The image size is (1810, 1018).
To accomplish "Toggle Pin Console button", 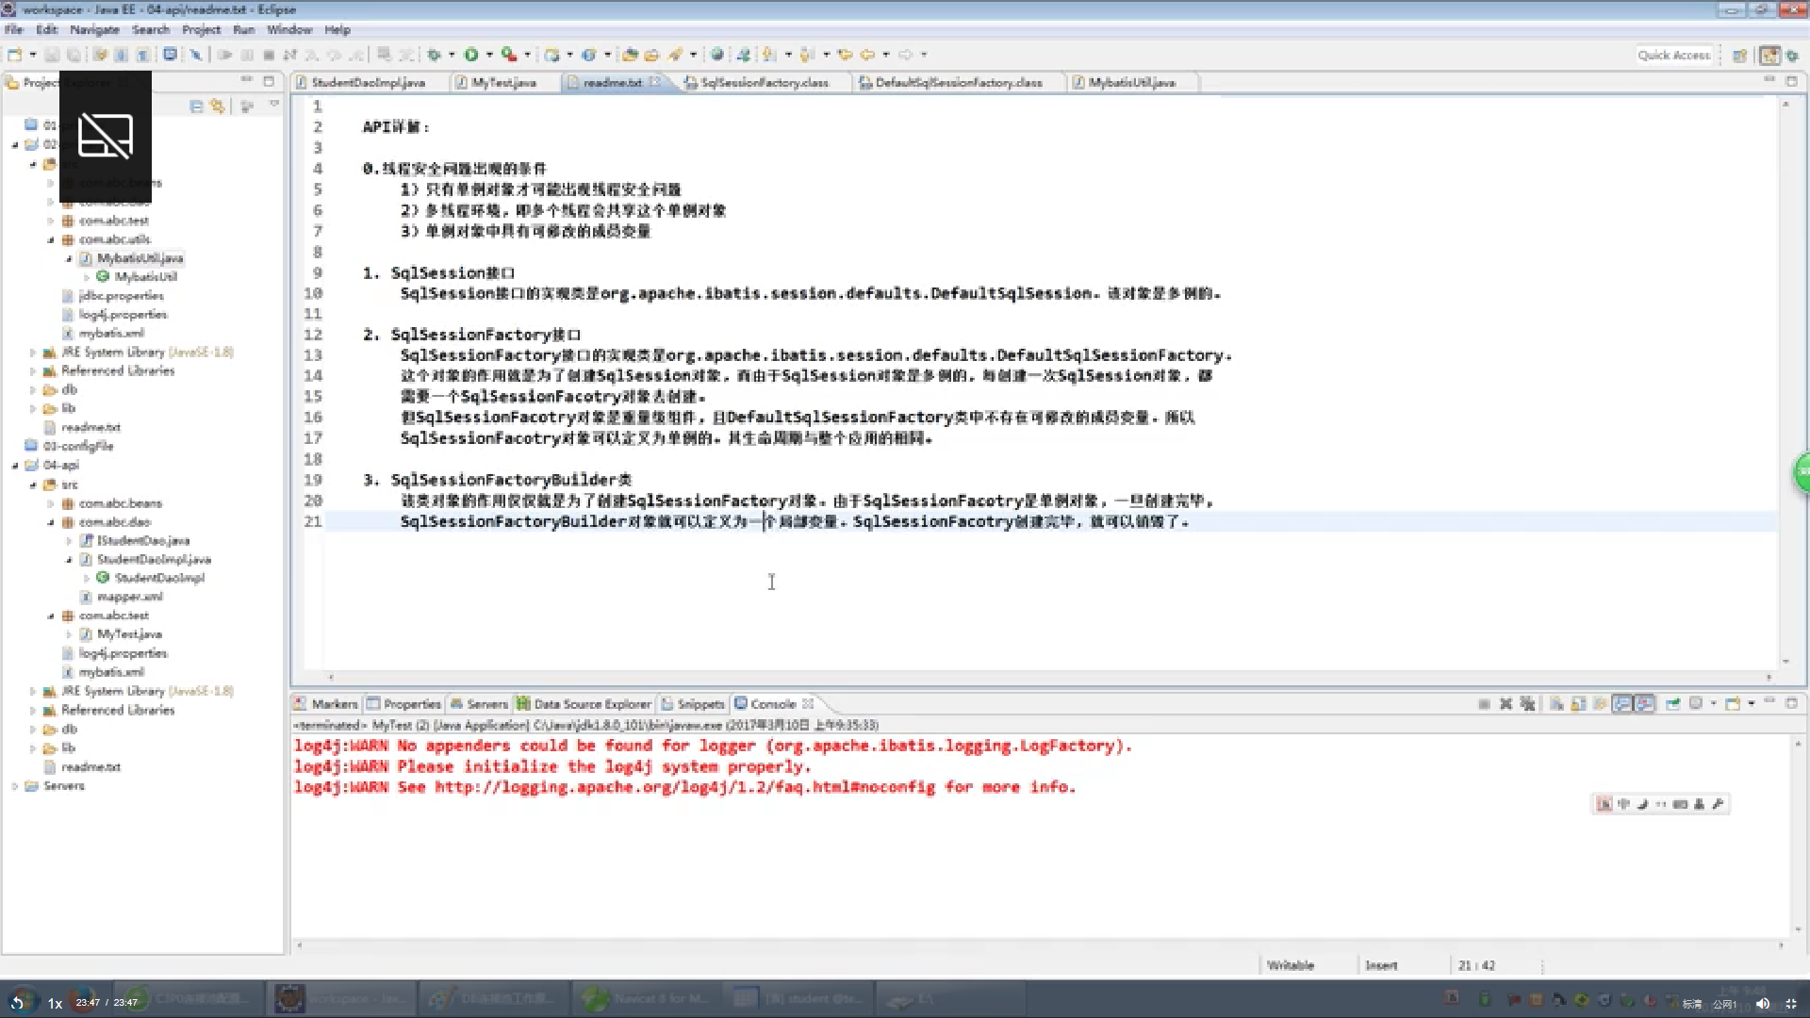I will (1673, 704).
